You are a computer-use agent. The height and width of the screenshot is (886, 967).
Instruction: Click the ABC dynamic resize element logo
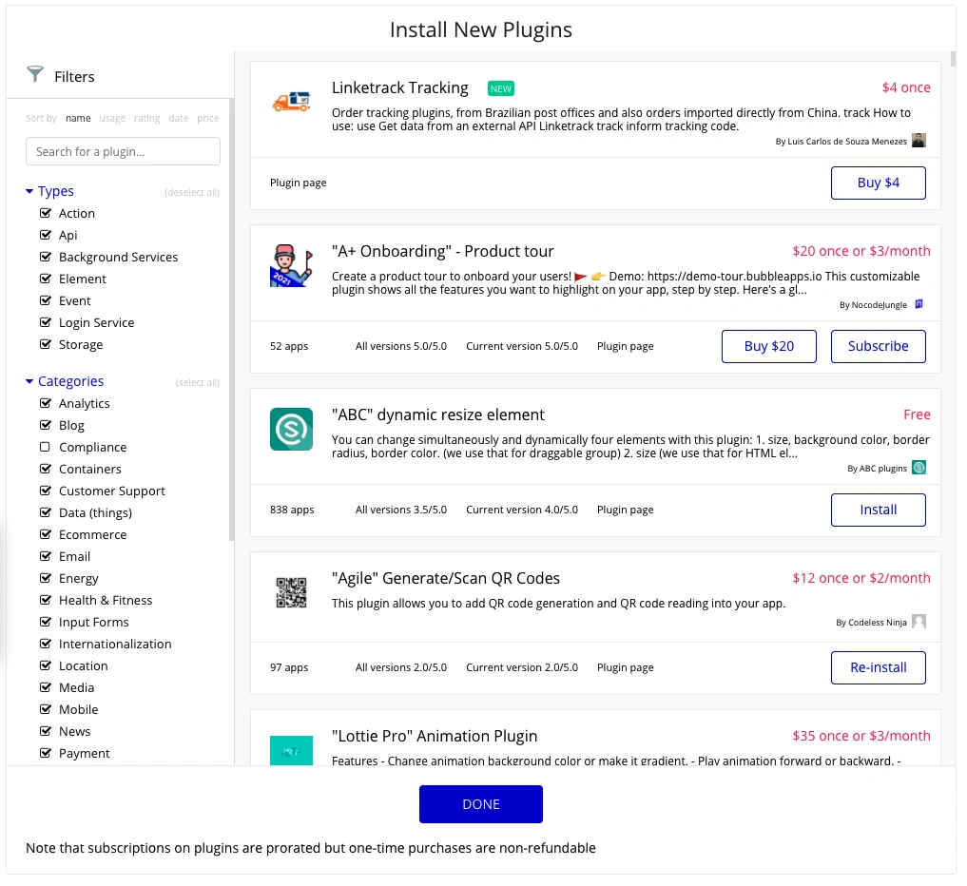291,429
